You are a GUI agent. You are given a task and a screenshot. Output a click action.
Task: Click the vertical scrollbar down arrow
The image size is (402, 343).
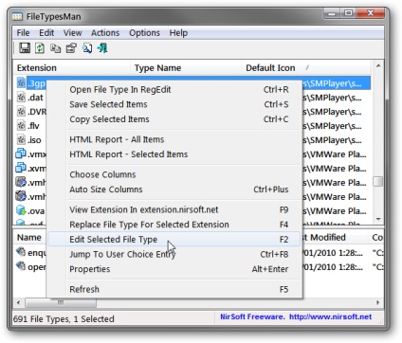[x=378, y=219]
